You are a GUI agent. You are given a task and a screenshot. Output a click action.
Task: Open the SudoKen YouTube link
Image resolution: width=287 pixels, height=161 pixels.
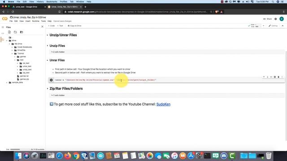click(163, 104)
